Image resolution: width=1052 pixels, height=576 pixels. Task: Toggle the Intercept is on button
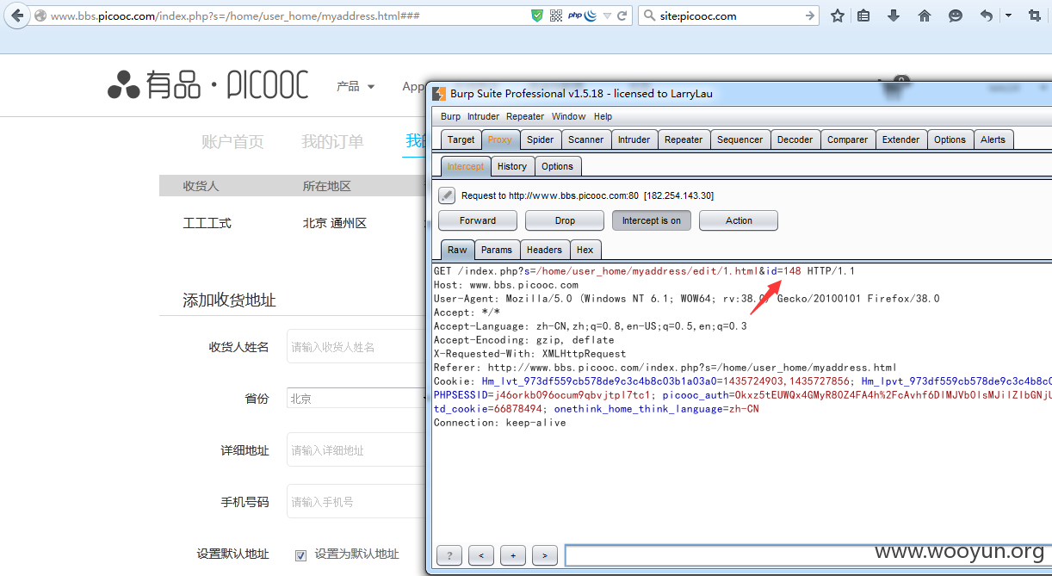click(652, 220)
